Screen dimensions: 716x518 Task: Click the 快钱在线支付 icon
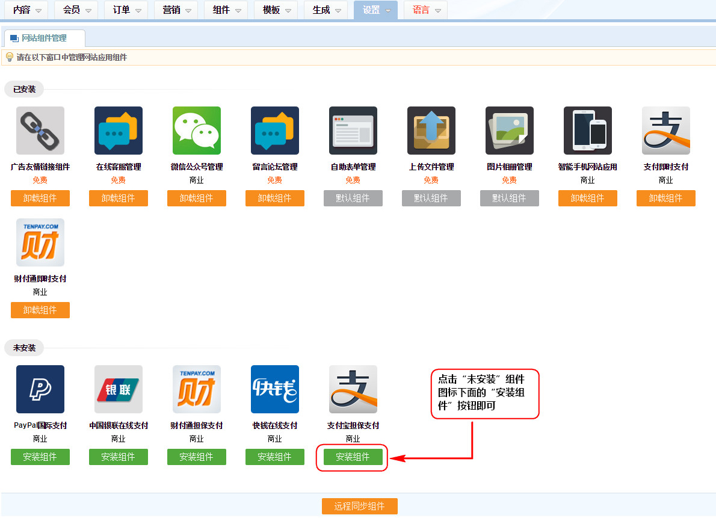coord(275,389)
